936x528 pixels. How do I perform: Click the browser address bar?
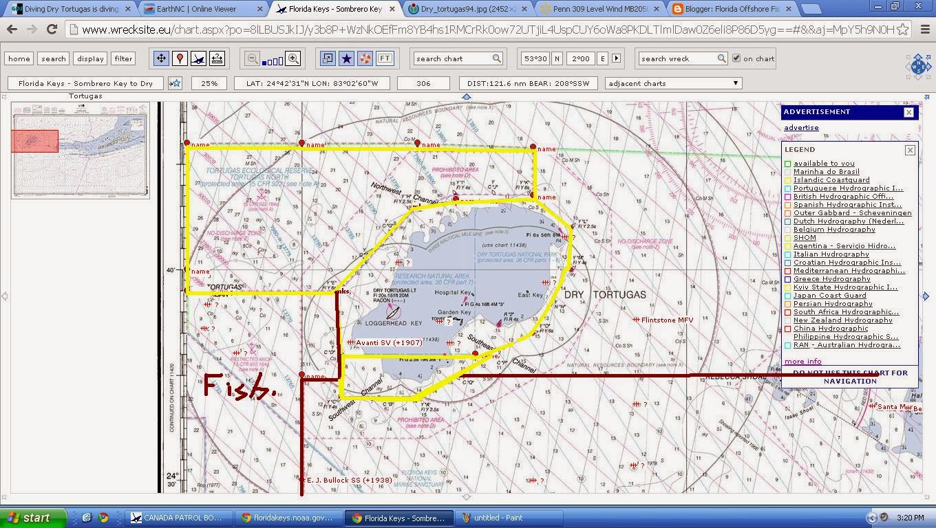pyautogui.click(x=489, y=30)
